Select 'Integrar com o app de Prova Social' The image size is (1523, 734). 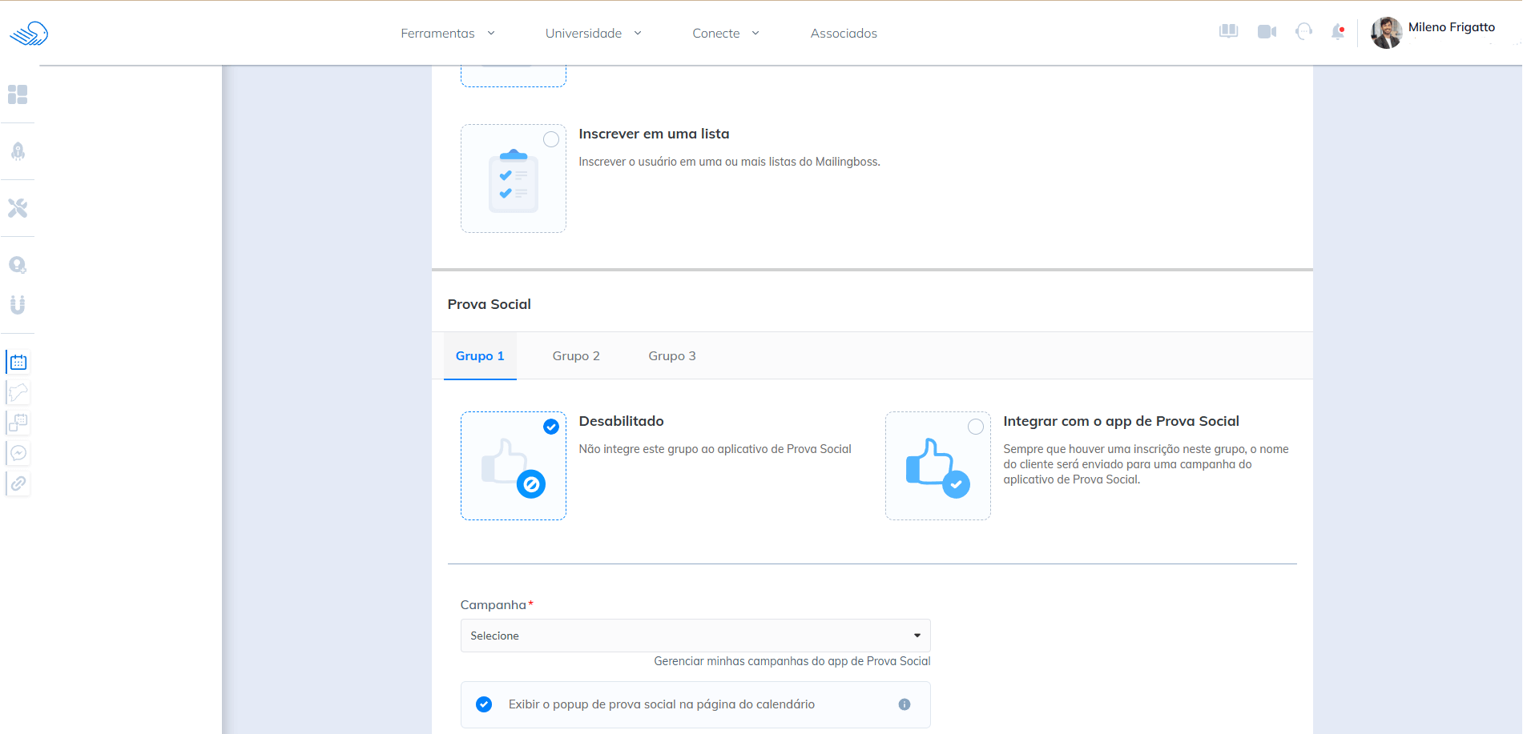tap(975, 427)
